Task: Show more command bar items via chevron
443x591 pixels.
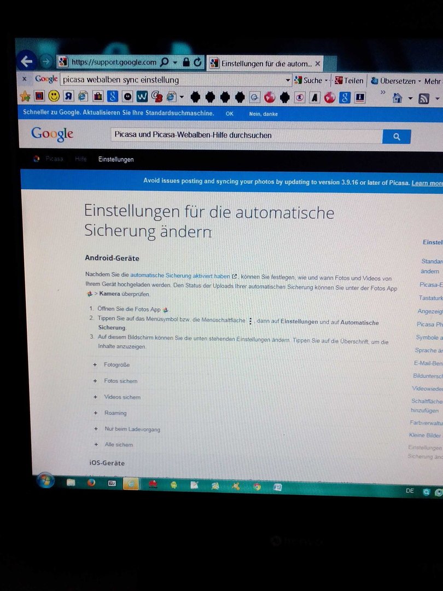Action: [383, 91]
